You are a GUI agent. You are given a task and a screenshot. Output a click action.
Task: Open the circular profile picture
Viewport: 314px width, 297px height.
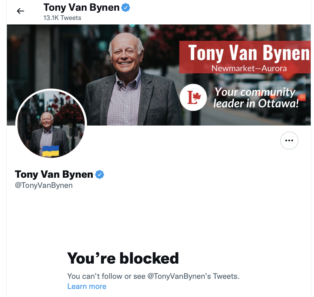[51, 124]
